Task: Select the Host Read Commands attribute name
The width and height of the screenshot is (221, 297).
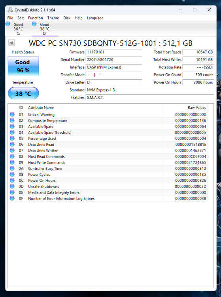Action: [x=46, y=157]
